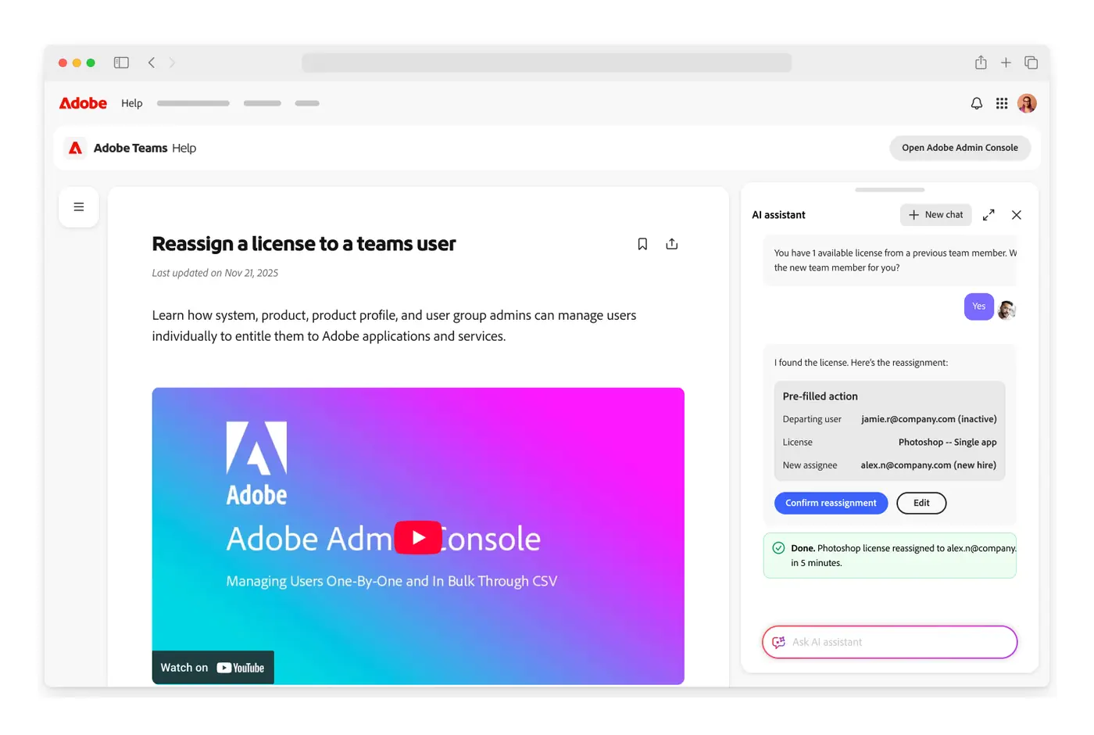Click the browser share icon in toolbar
The width and height of the screenshot is (1094, 735).
981,63
